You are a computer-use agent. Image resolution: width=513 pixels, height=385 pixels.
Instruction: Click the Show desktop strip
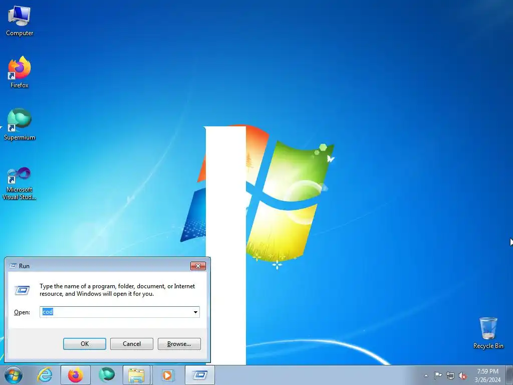[x=509, y=375]
